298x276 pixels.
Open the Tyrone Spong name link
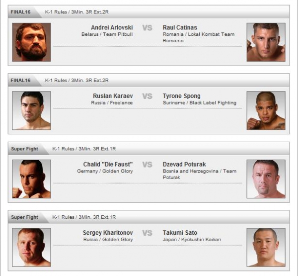pyautogui.click(x=182, y=96)
